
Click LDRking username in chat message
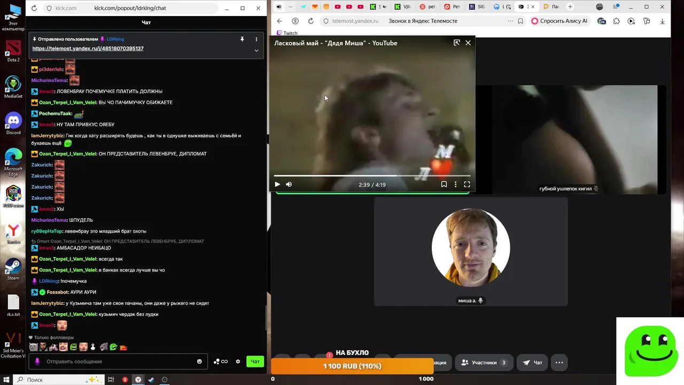49,281
